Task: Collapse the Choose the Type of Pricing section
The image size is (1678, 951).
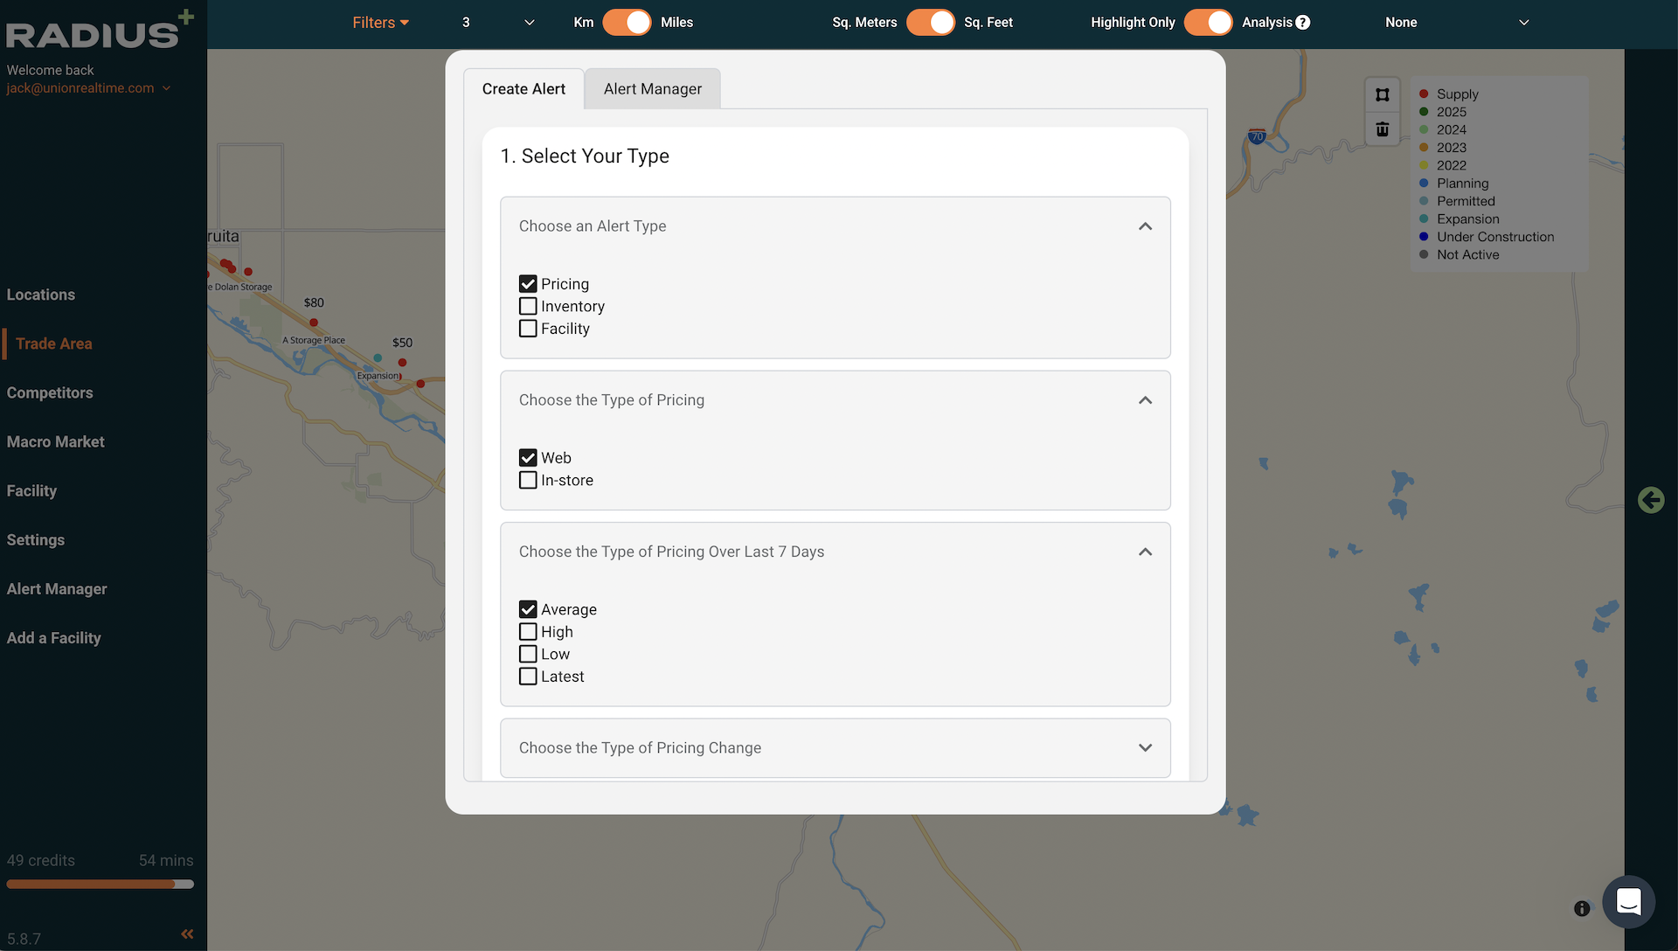Action: [x=1144, y=400]
